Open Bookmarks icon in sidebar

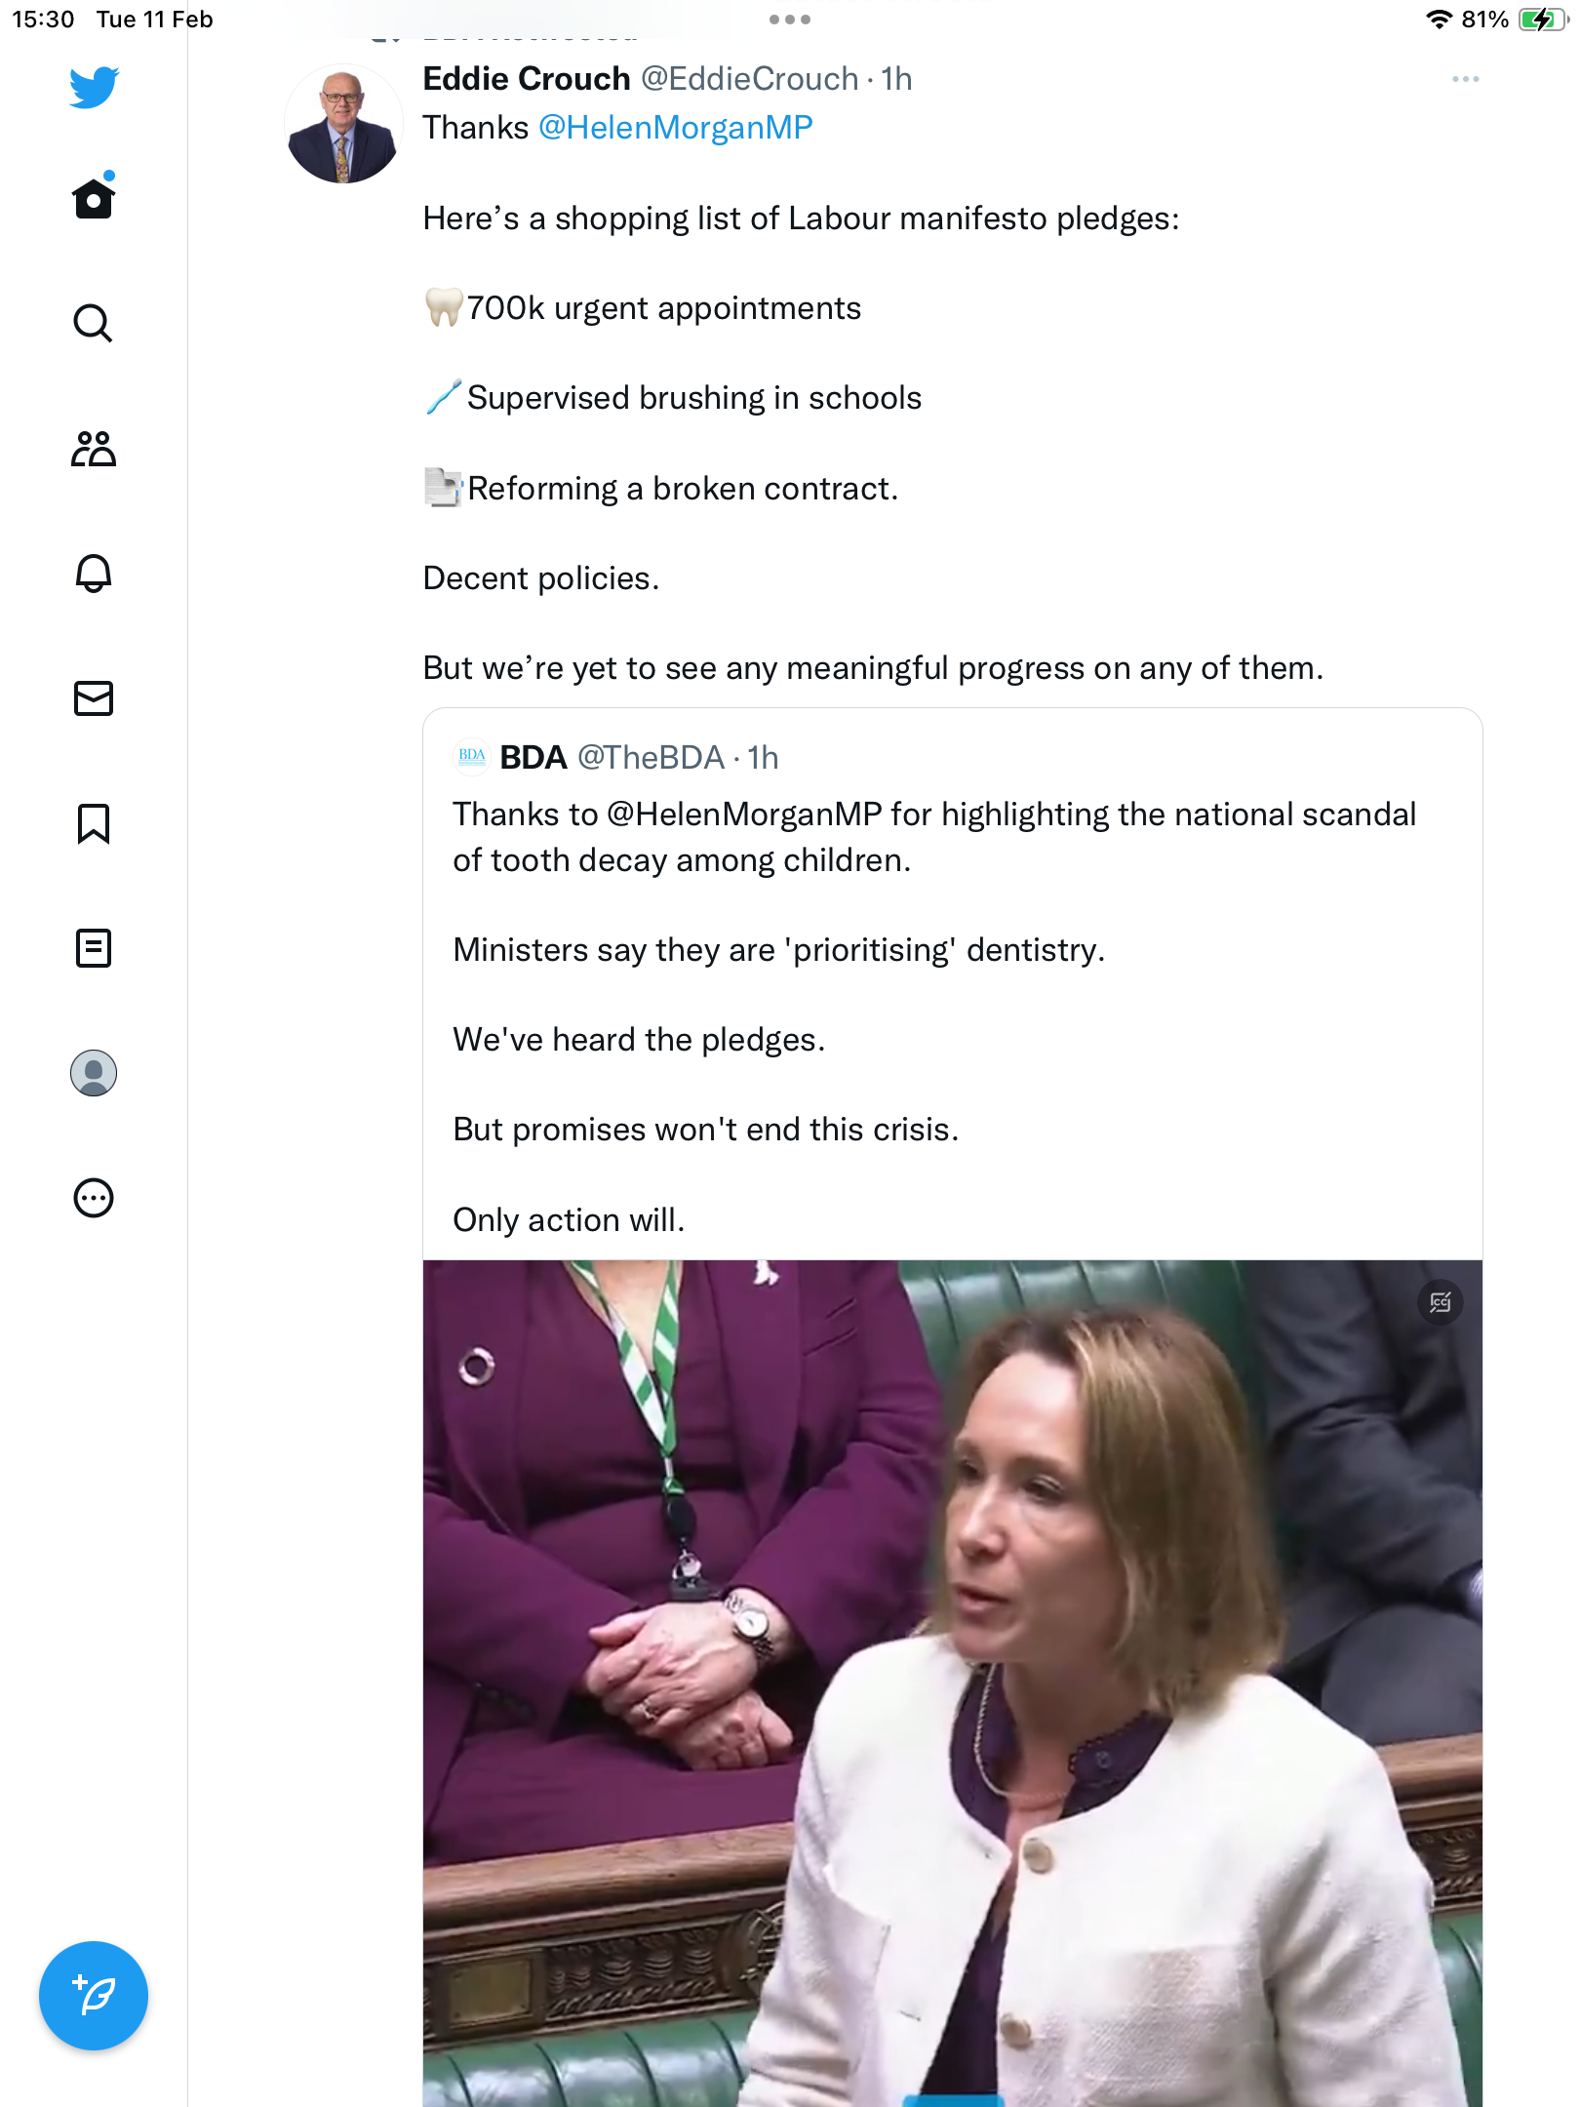(94, 823)
